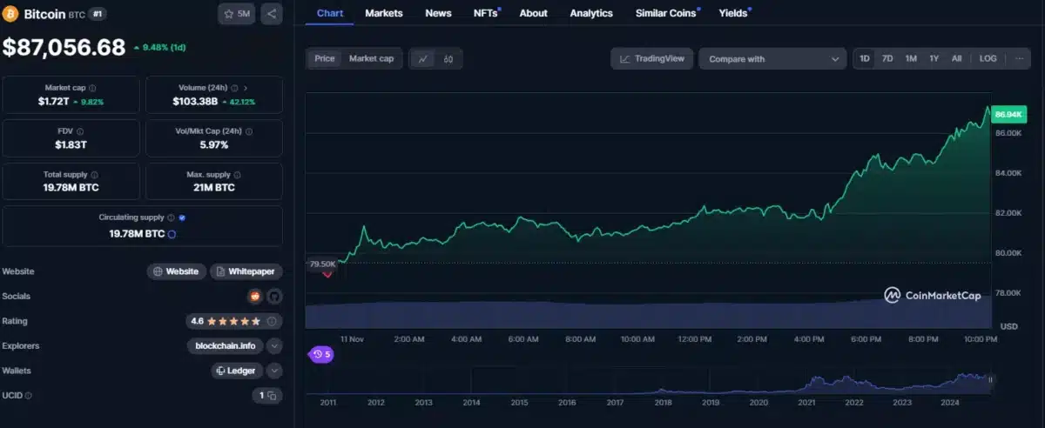Open the News tab
This screenshot has height=428, width=1045.
(x=438, y=13)
